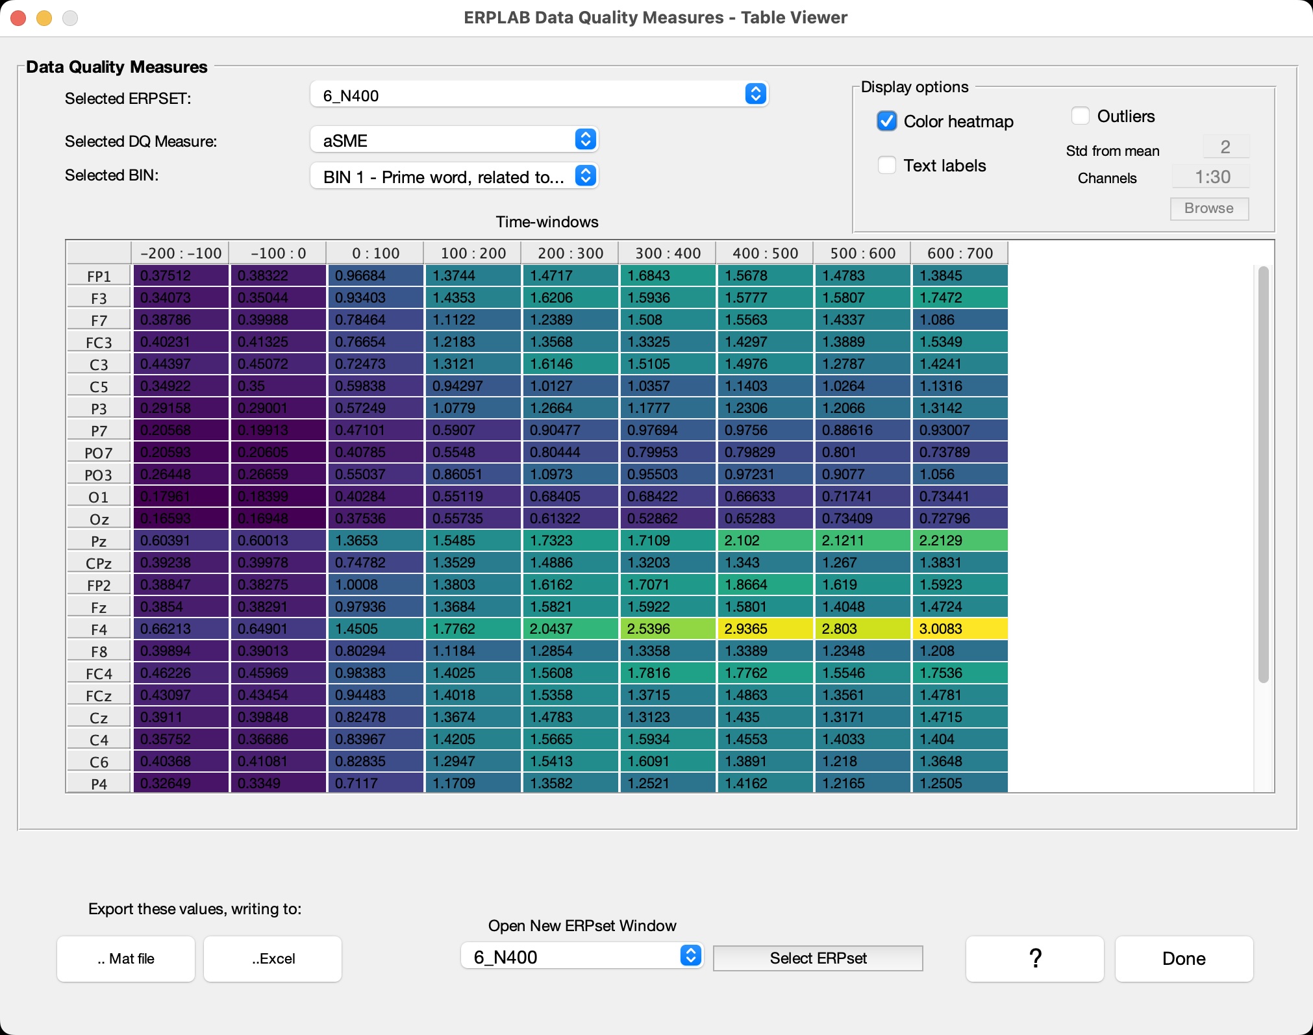The width and height of the screenshot is (1313, 1035).
Task: Select the PO7 row header
Action: click(x=99, y=453)
